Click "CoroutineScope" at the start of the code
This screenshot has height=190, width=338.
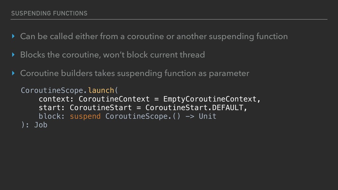pyautogui.click(x=52, y=90)
